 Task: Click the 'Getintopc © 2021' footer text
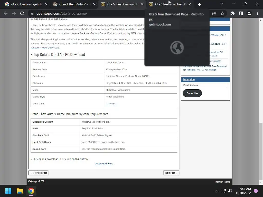pos(37,181)
